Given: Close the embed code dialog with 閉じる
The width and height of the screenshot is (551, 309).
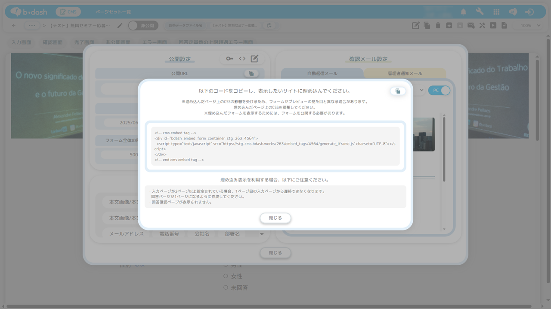Looking at the screenshot, I should (x=275, y=218).
